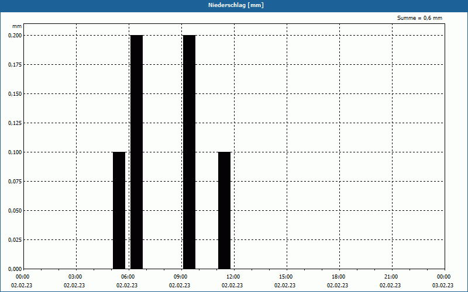Click the 12:00 time axis label
The image size is (468, 292).
pyautogui.click(x=233, y=277)
